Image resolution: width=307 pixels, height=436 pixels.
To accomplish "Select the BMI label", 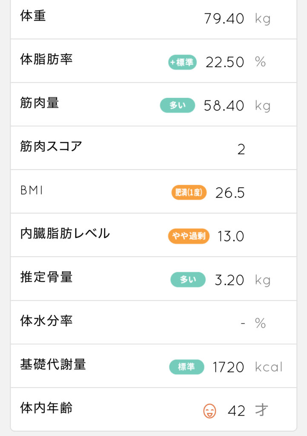I will point(32,190).
